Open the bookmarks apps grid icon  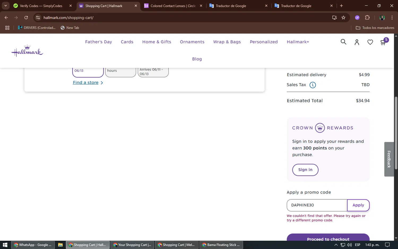point(7,28)
